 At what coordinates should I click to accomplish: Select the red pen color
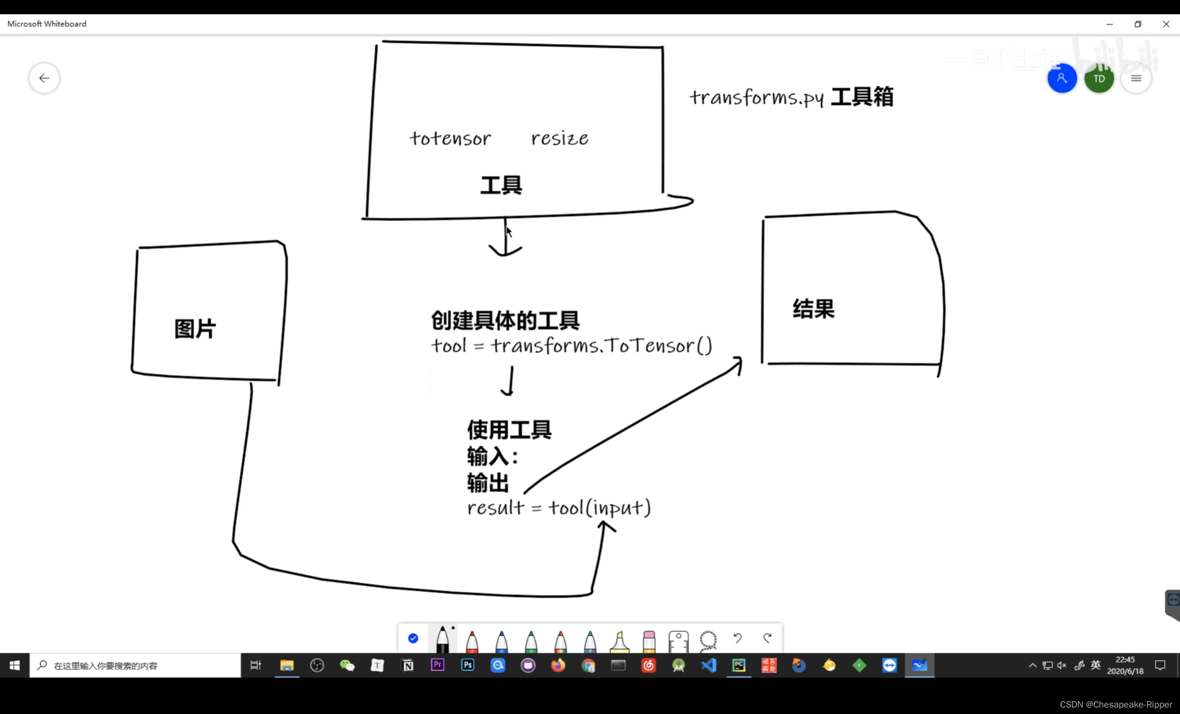[472, 641]
